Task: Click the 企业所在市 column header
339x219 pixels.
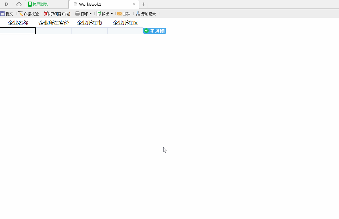Action: point(89,23)
